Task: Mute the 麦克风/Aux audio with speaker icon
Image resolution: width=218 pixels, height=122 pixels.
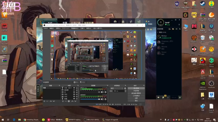Action: click(x=102, y=92)
